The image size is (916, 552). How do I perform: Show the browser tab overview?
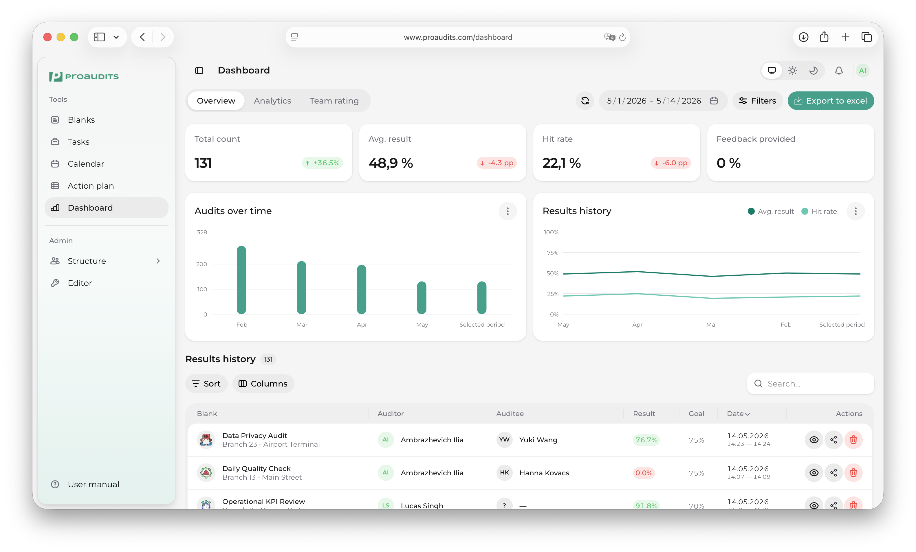point(866,37)
